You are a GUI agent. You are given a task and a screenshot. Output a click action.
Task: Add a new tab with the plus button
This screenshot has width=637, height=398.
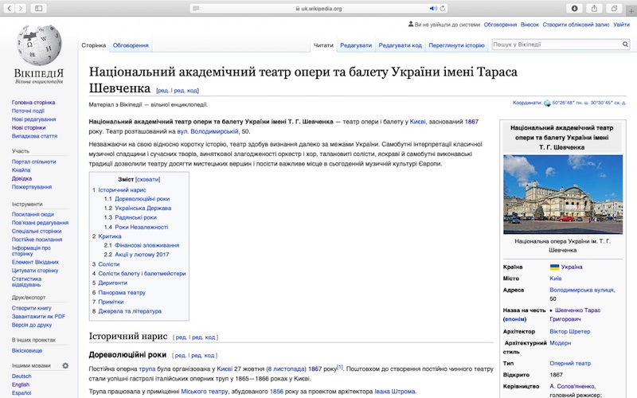click(x=631, y=11)
